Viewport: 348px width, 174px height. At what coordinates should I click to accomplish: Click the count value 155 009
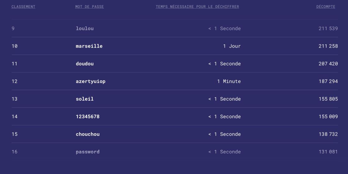(328, 117)
